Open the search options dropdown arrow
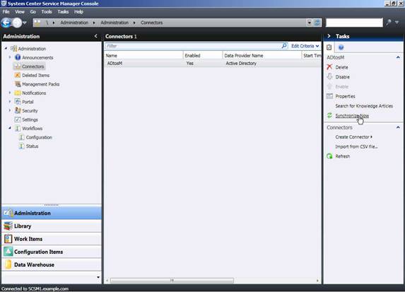 tap(397, 23)
